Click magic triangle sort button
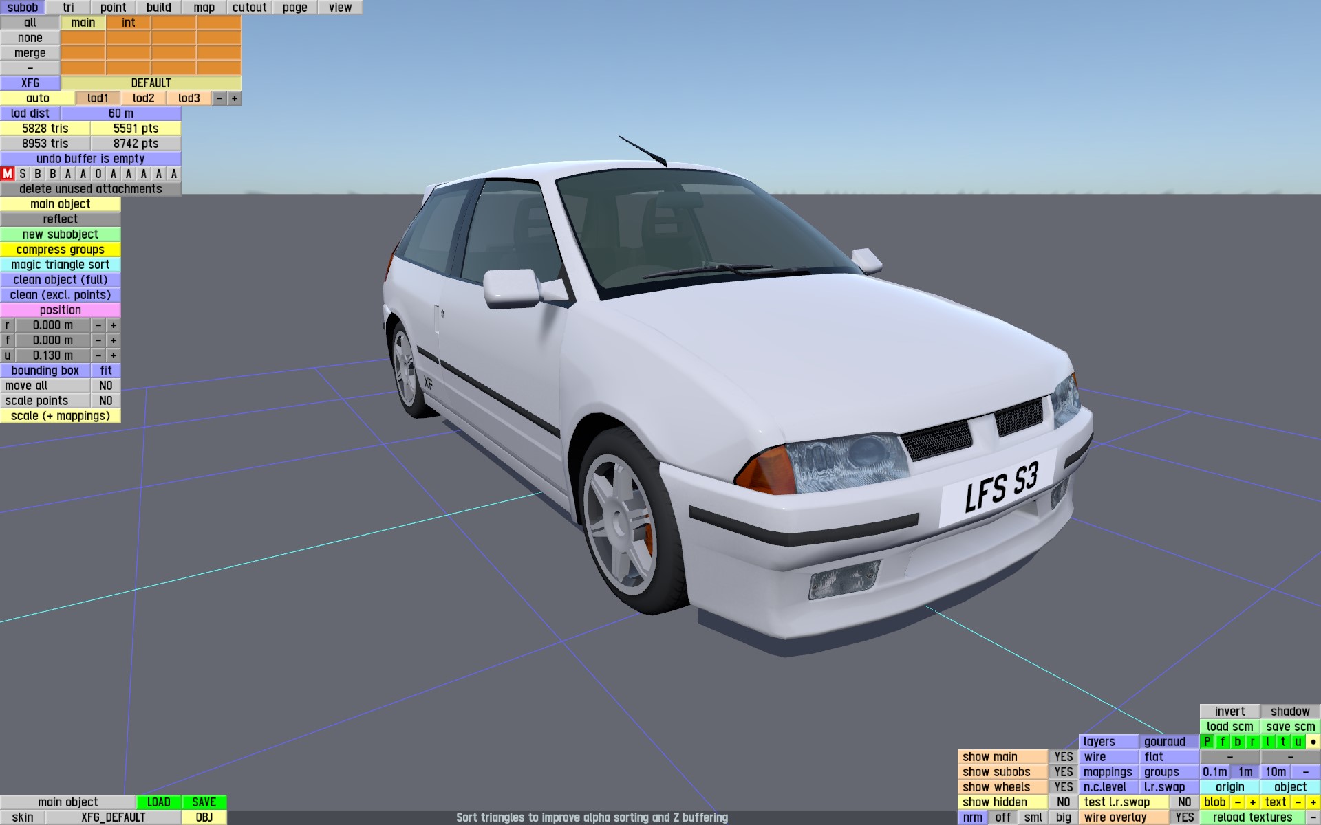The image size is (1321, 825). point(61,265)
